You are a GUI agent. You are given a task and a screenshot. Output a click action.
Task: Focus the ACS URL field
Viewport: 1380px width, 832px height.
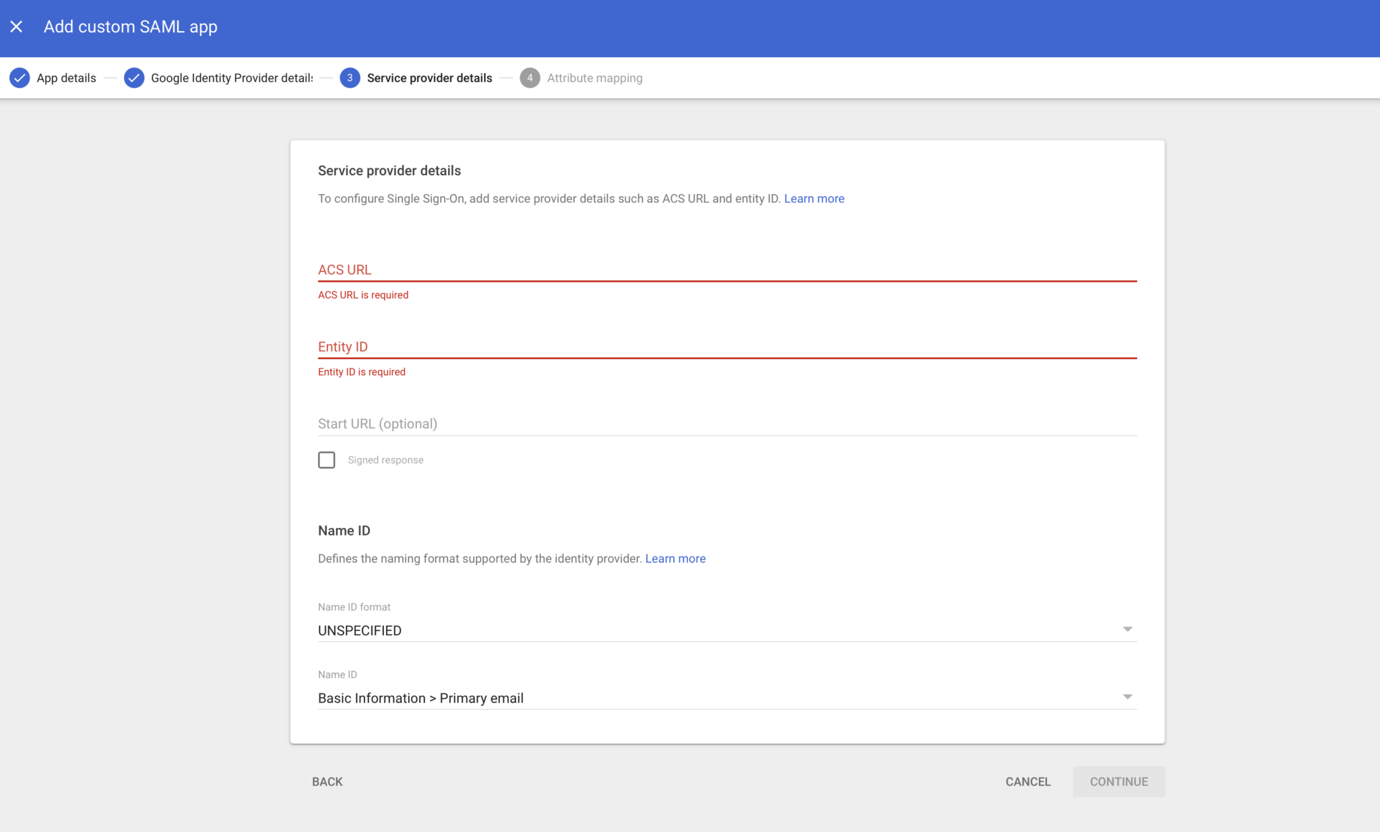point(727,269)
